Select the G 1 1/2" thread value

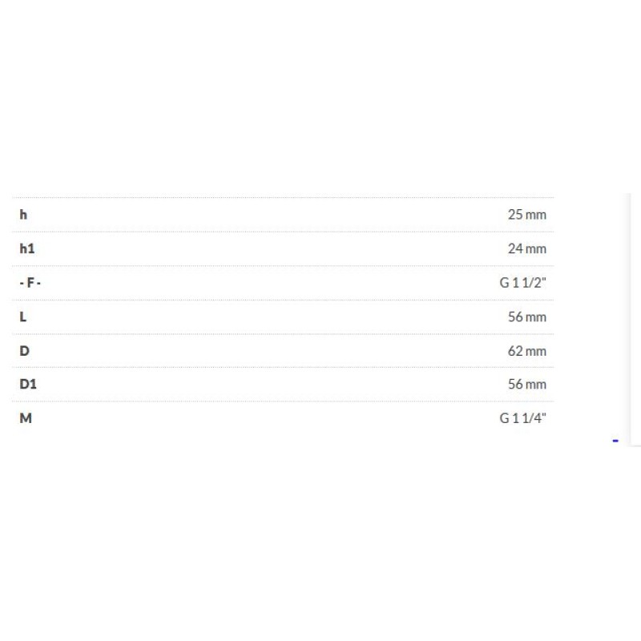522,283
